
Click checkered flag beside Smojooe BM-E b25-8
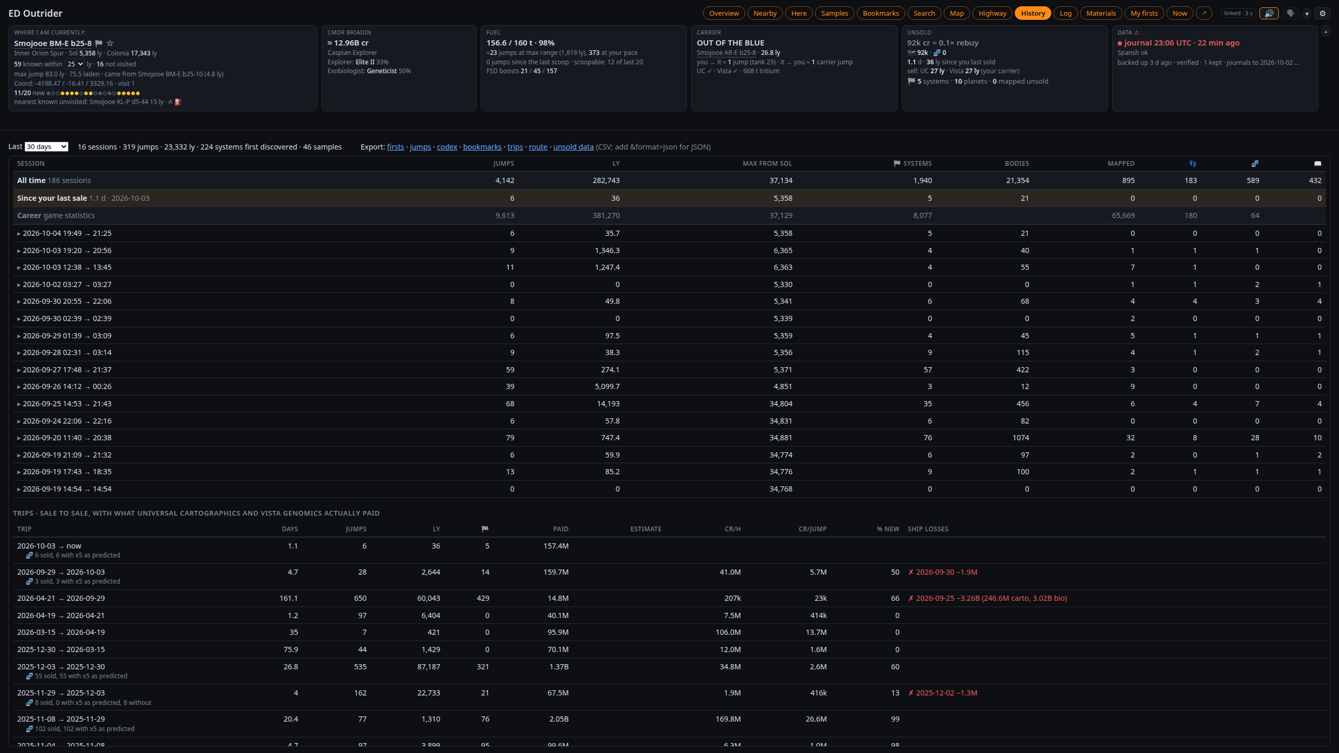[99, 43]
